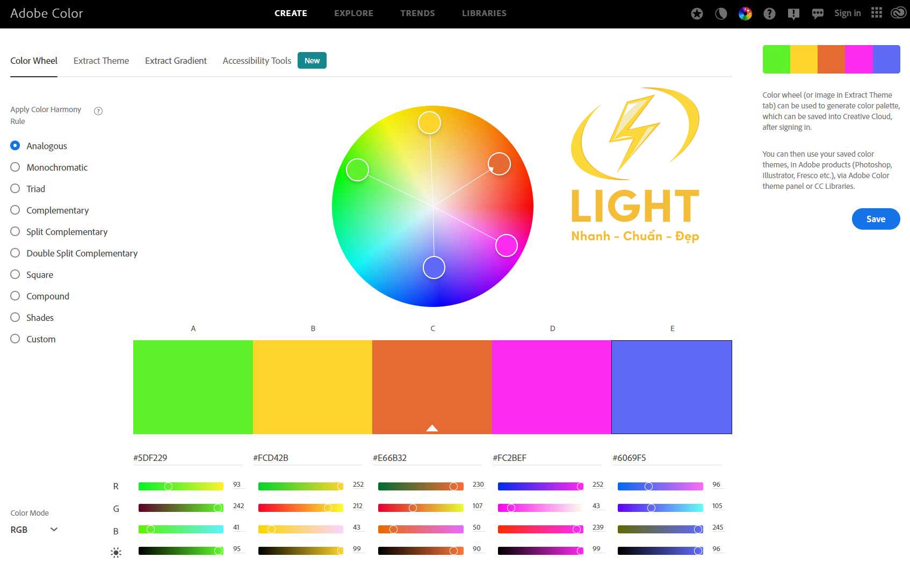Select the Square harmony rule
The width and height of the screenshot is (910, 579).
32,275
